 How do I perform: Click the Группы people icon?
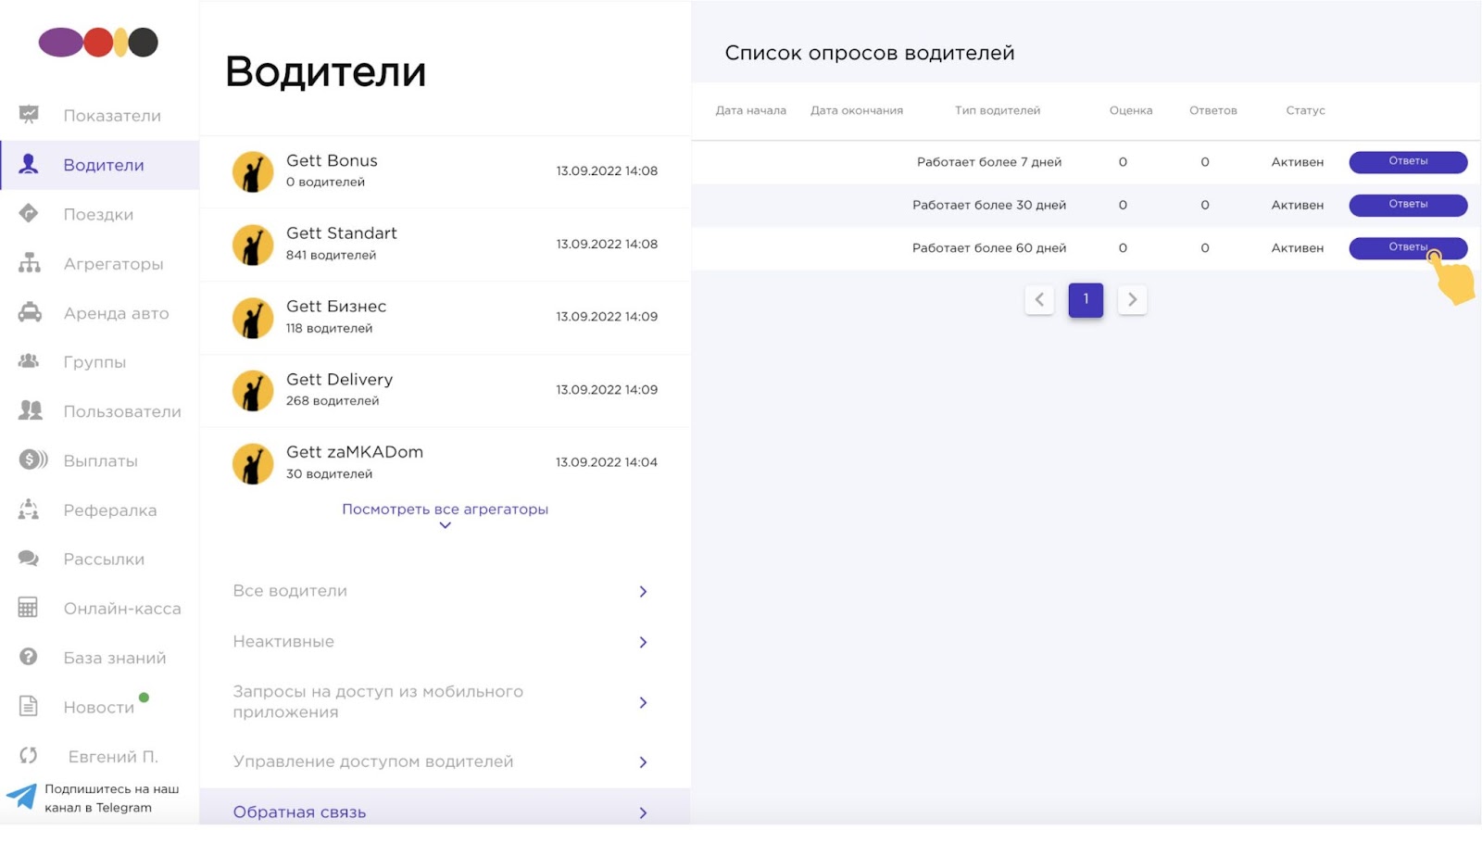point(29,361)
